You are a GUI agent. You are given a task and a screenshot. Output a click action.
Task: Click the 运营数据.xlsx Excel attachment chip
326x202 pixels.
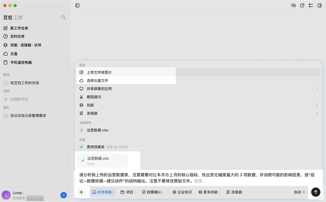click(103, 160)
